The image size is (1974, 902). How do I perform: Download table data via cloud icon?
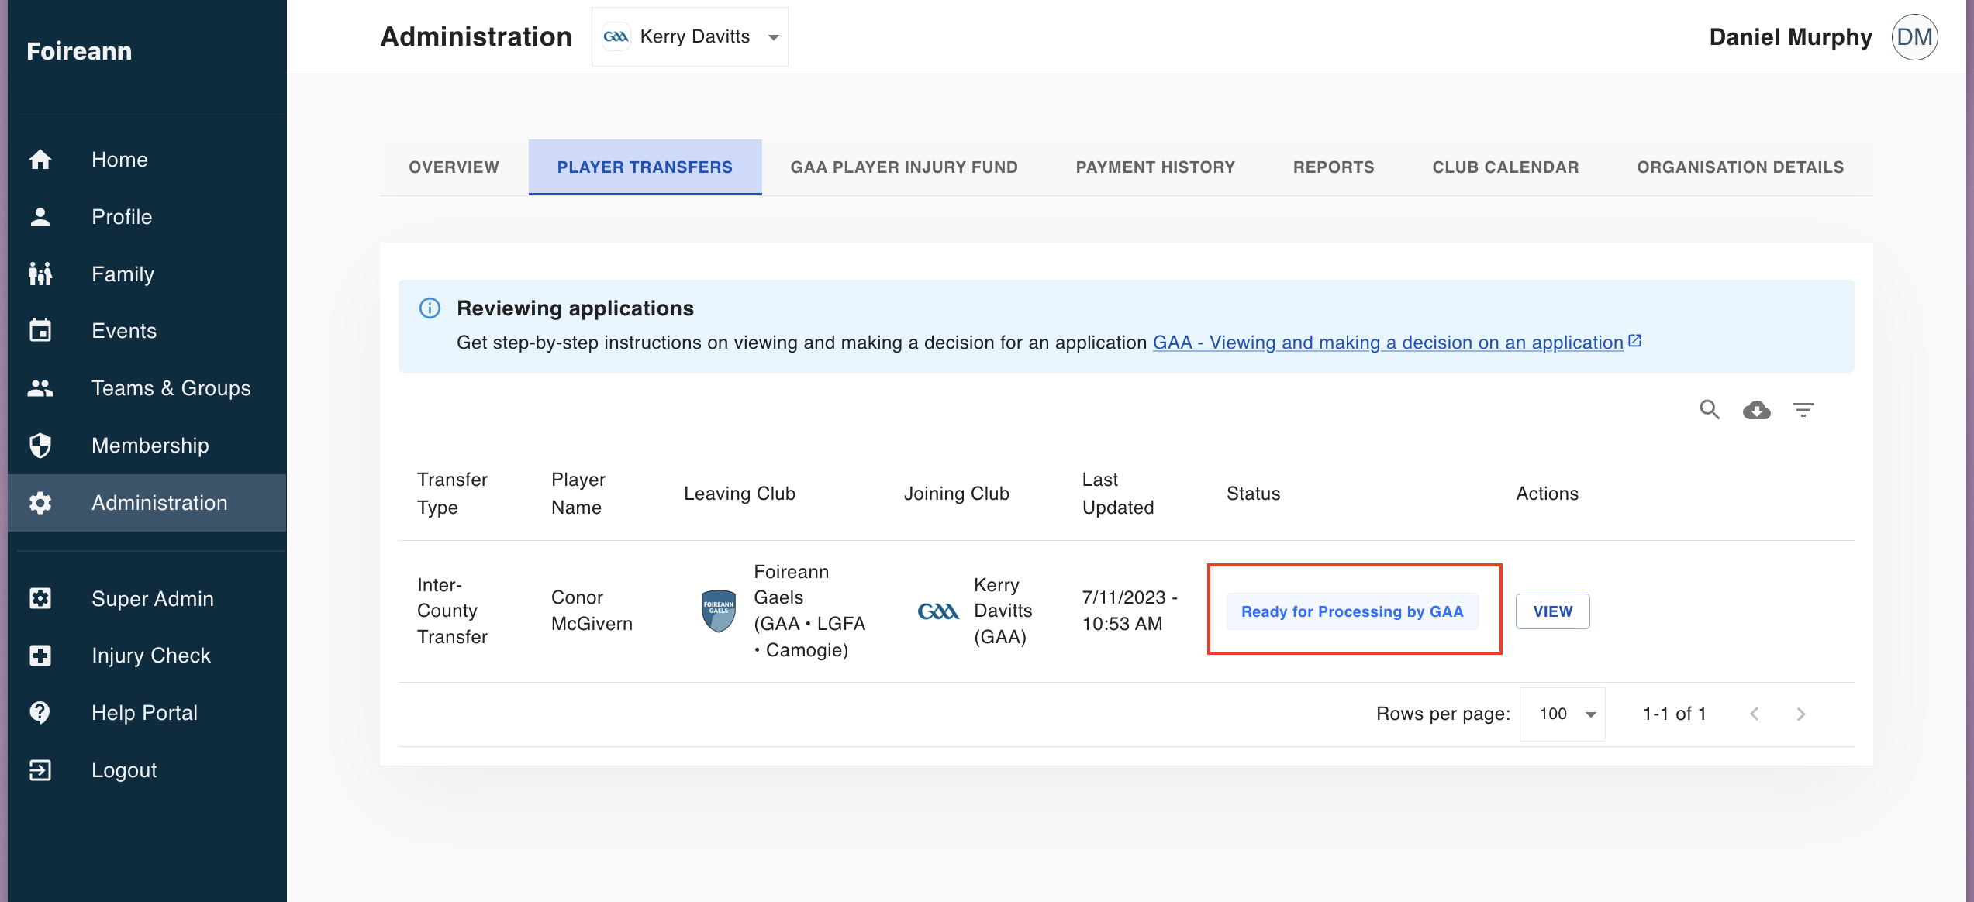click(1757, 410)
